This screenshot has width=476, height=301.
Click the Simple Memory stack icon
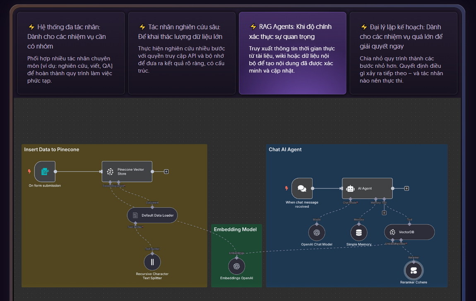(358, 232)
